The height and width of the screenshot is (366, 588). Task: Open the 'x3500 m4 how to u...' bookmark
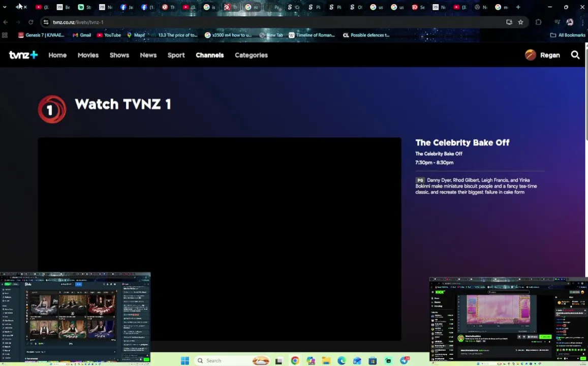pos(228,35)
